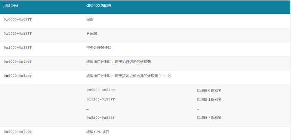Click the 保留 cell
This screenshot has width=291, height=140.
90,19
